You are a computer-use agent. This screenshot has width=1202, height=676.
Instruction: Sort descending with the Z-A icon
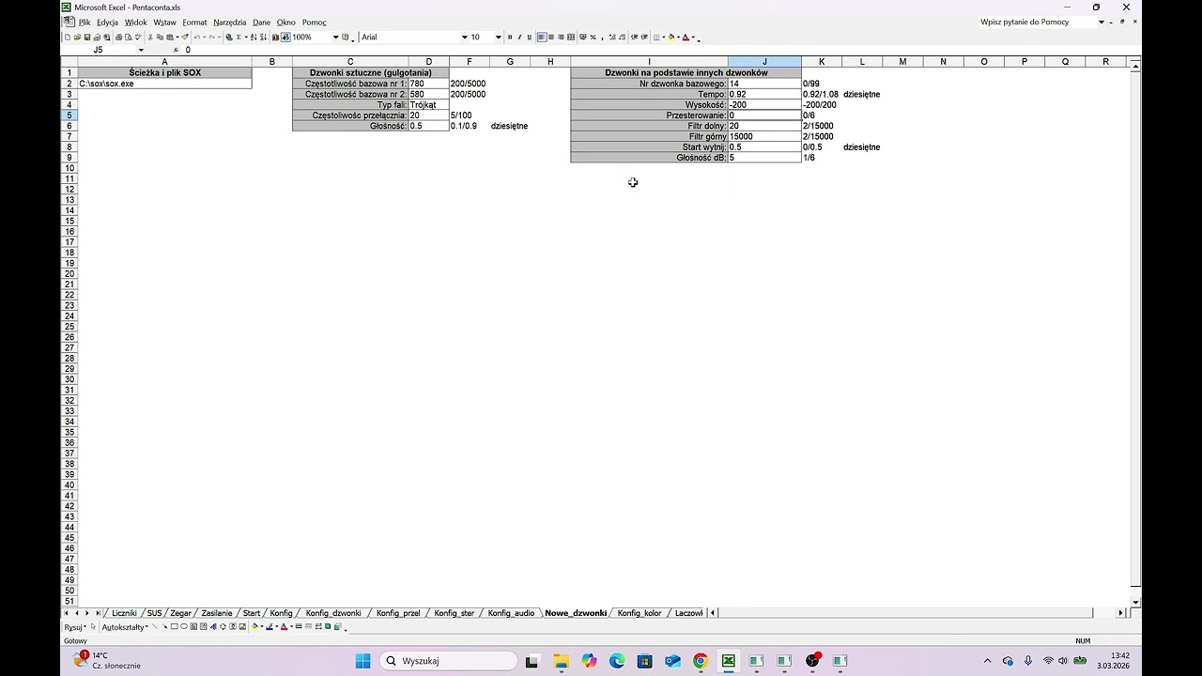coord(263,38)
